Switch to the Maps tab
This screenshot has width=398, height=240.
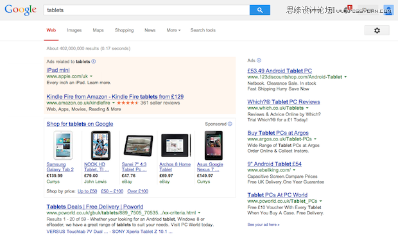click(x=98, y=30)
